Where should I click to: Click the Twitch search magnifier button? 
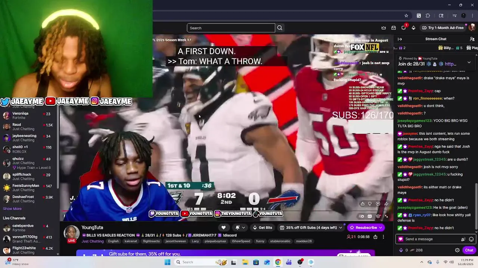pyautogui.click(x=280, y=28)
